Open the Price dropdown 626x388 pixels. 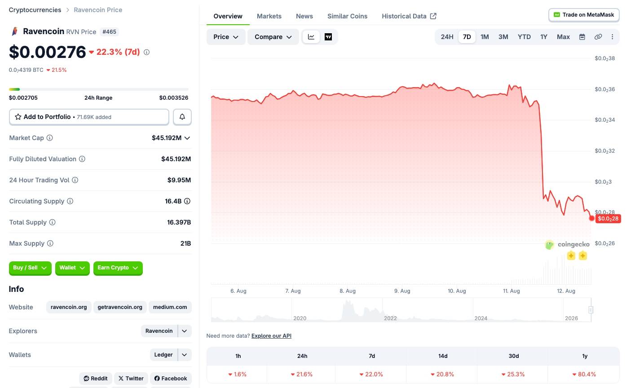pos(226,37)
